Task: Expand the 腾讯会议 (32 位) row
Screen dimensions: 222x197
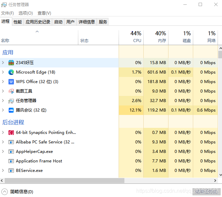Action: click(3, 110)
